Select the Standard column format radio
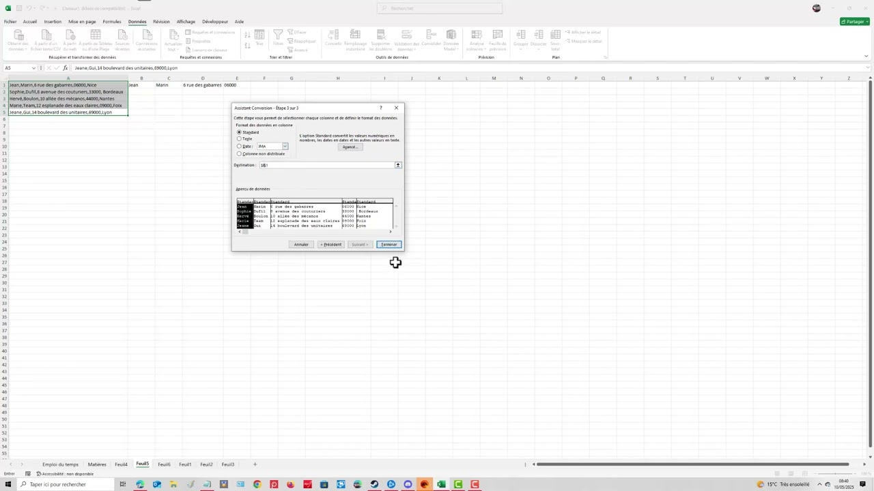The height and width of the screenshot is (491, 874). pyautogui.click(x=239, y=132)
